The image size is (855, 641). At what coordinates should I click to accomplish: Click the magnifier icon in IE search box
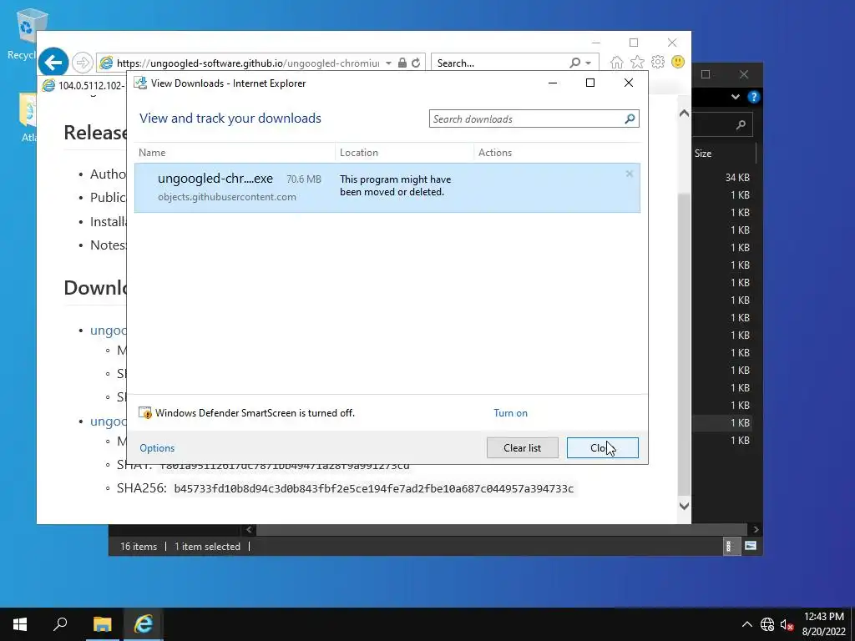(574, 63)
